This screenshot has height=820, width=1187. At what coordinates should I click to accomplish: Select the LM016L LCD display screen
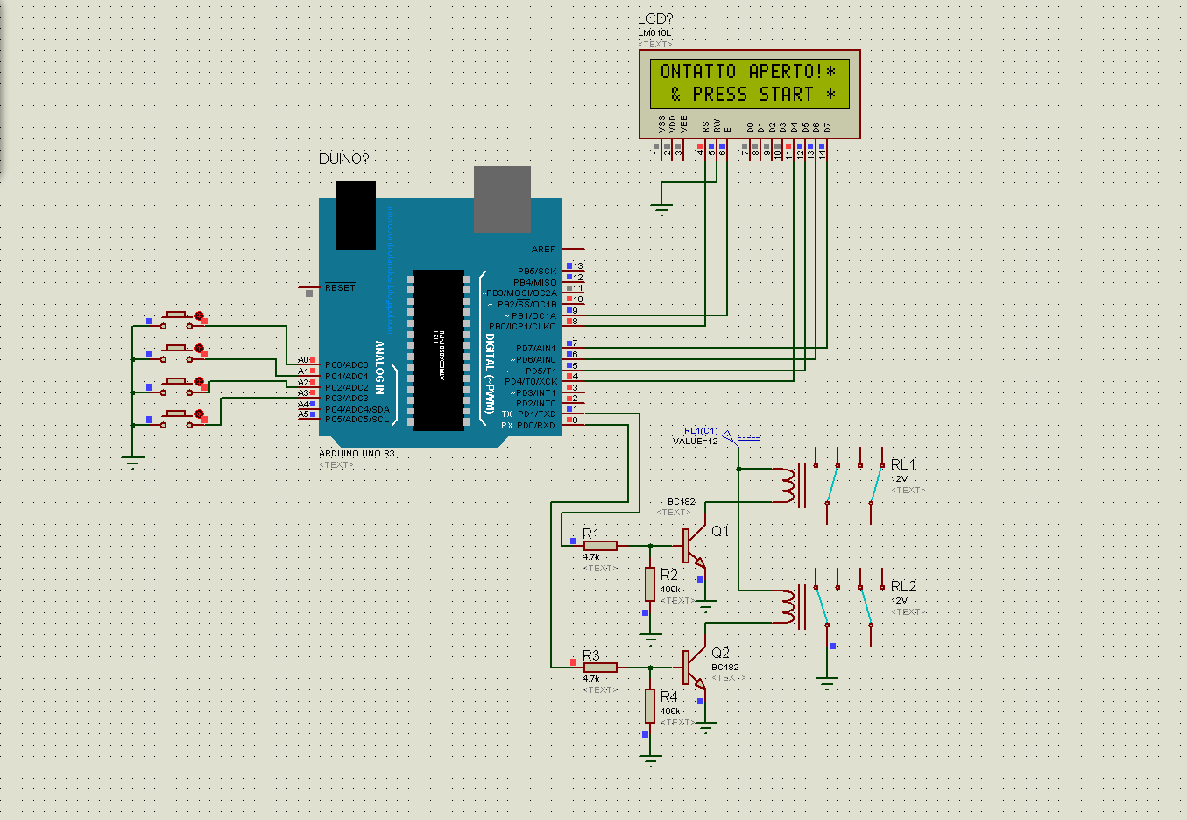click(x=749, y=83)
